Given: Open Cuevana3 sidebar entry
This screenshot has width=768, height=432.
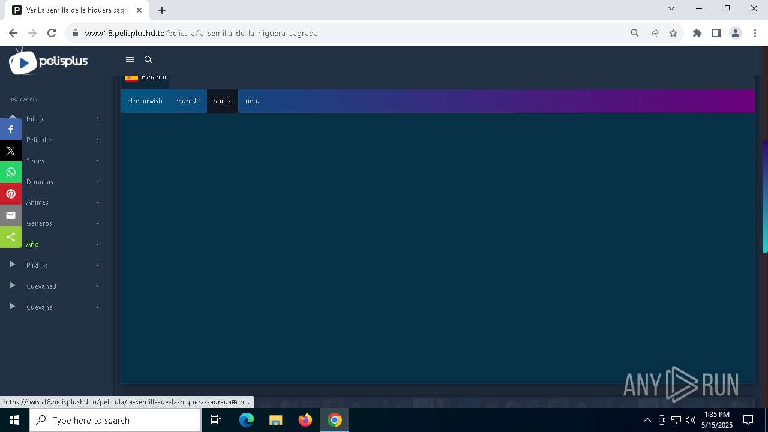Looking at the screenshot, I should tap(41, 286).
